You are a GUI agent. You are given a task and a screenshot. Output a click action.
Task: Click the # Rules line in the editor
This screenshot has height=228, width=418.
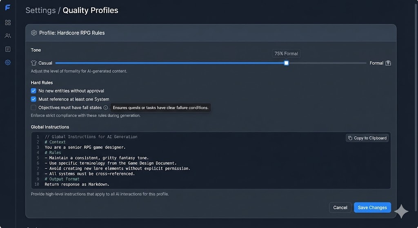tap(53, 153)
